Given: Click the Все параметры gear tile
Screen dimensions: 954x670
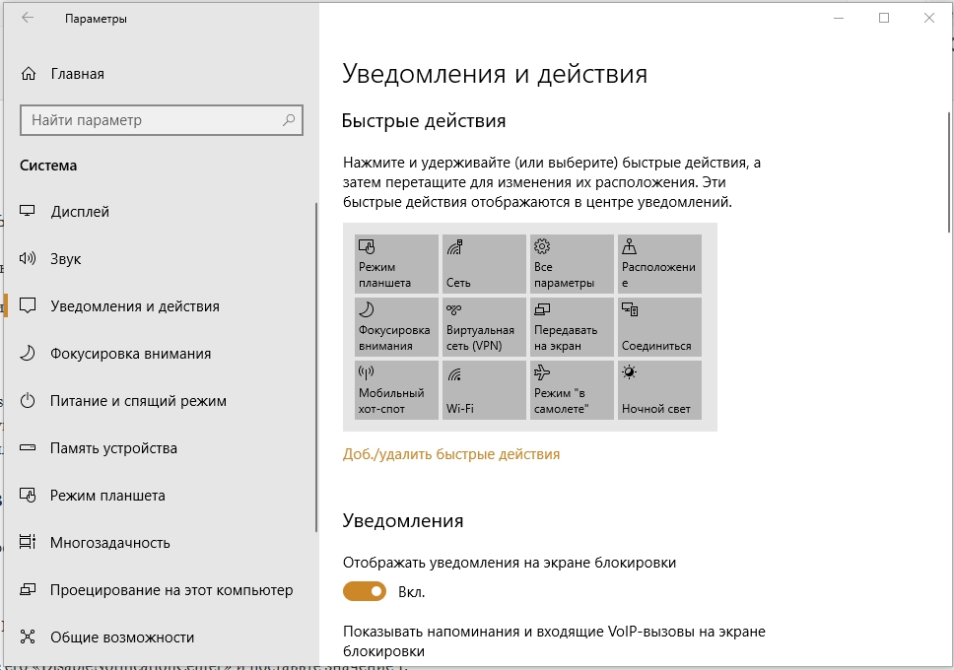Looking at the screenshot, I should [x=571, y=263].
